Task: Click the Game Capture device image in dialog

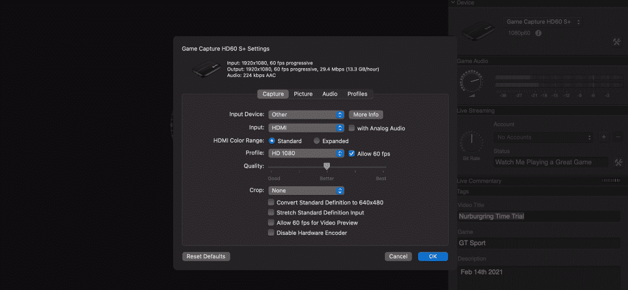Action: point(206,69)
